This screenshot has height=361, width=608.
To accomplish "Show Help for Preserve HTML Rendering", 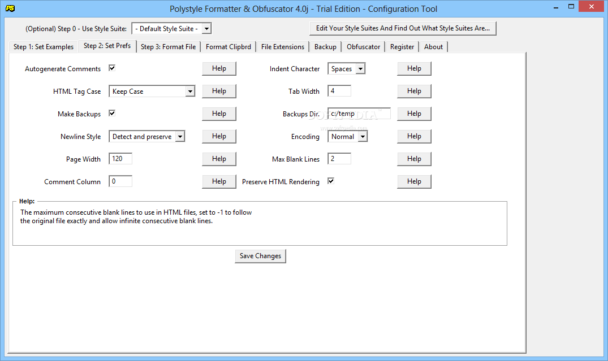I will point(414,181).
